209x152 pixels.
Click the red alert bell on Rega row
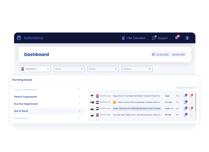[x=191, y=96]
